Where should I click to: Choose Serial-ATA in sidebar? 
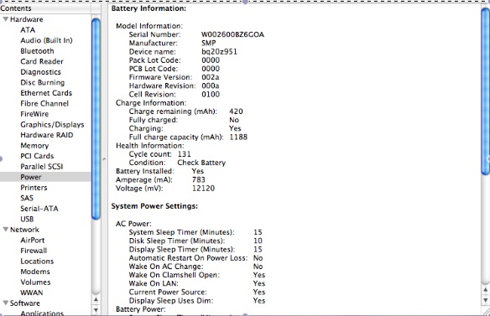point(39,208)
